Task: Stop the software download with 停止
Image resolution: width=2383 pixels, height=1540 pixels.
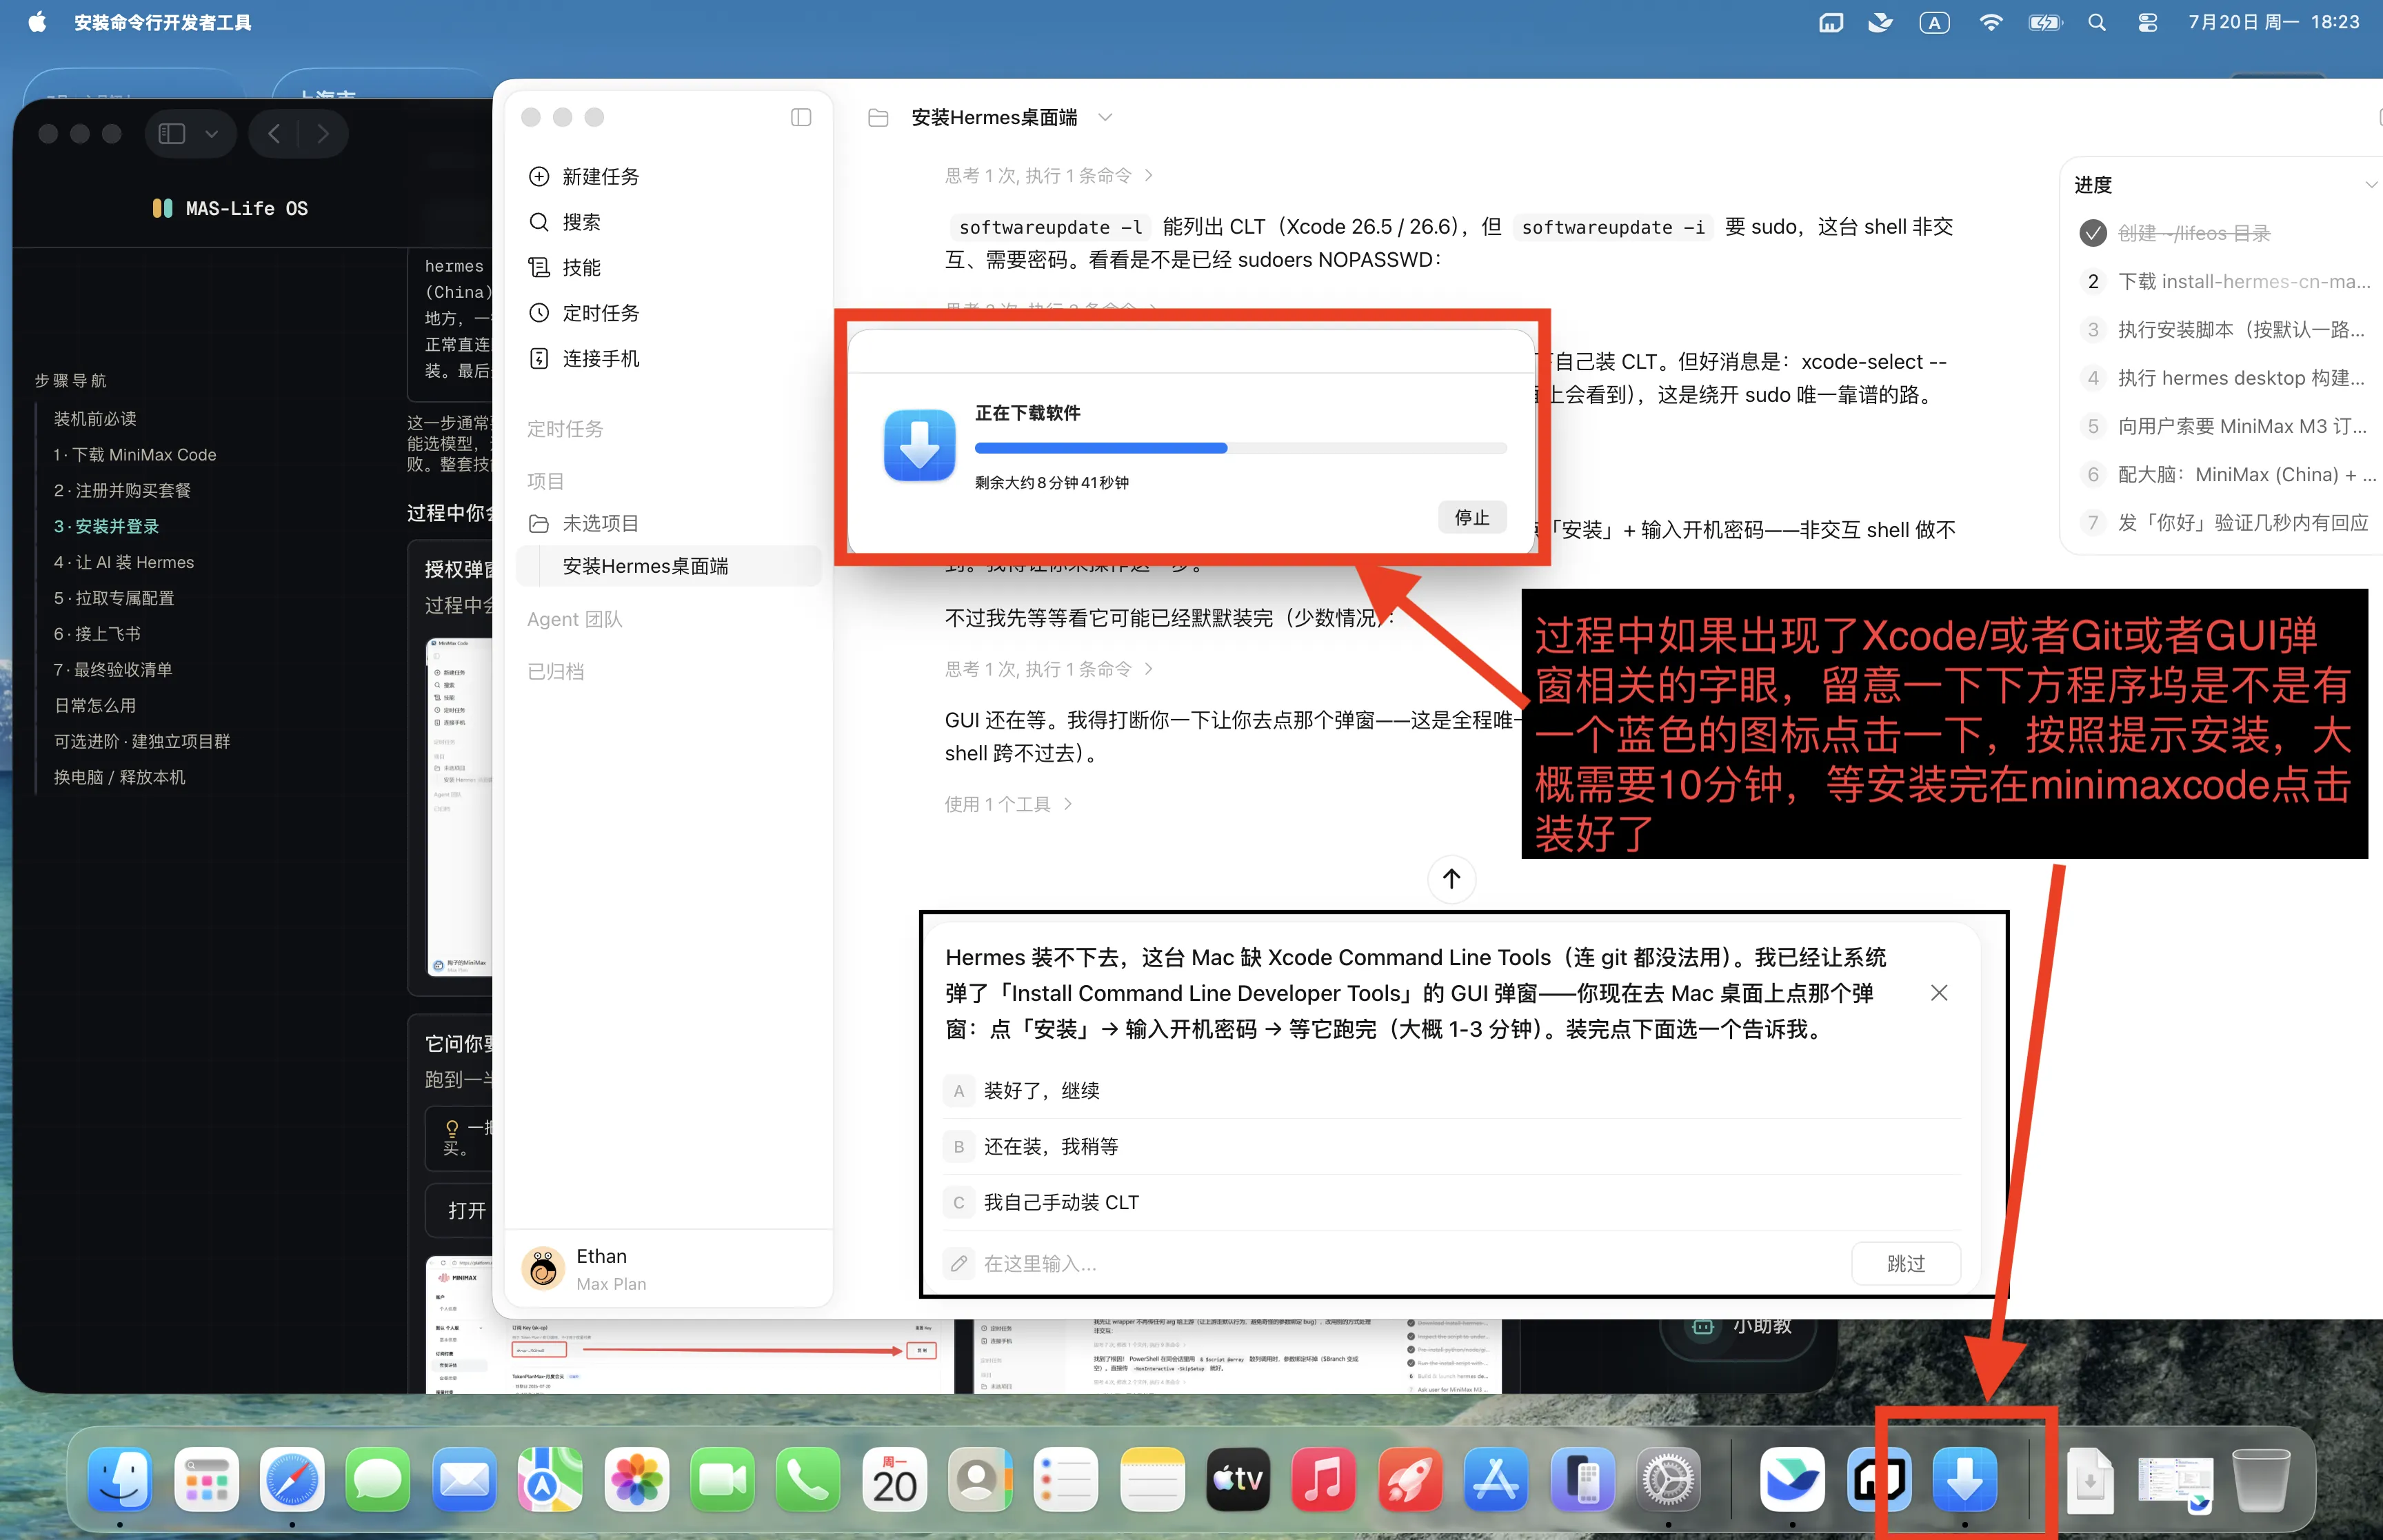Action: pos(1472,517)
